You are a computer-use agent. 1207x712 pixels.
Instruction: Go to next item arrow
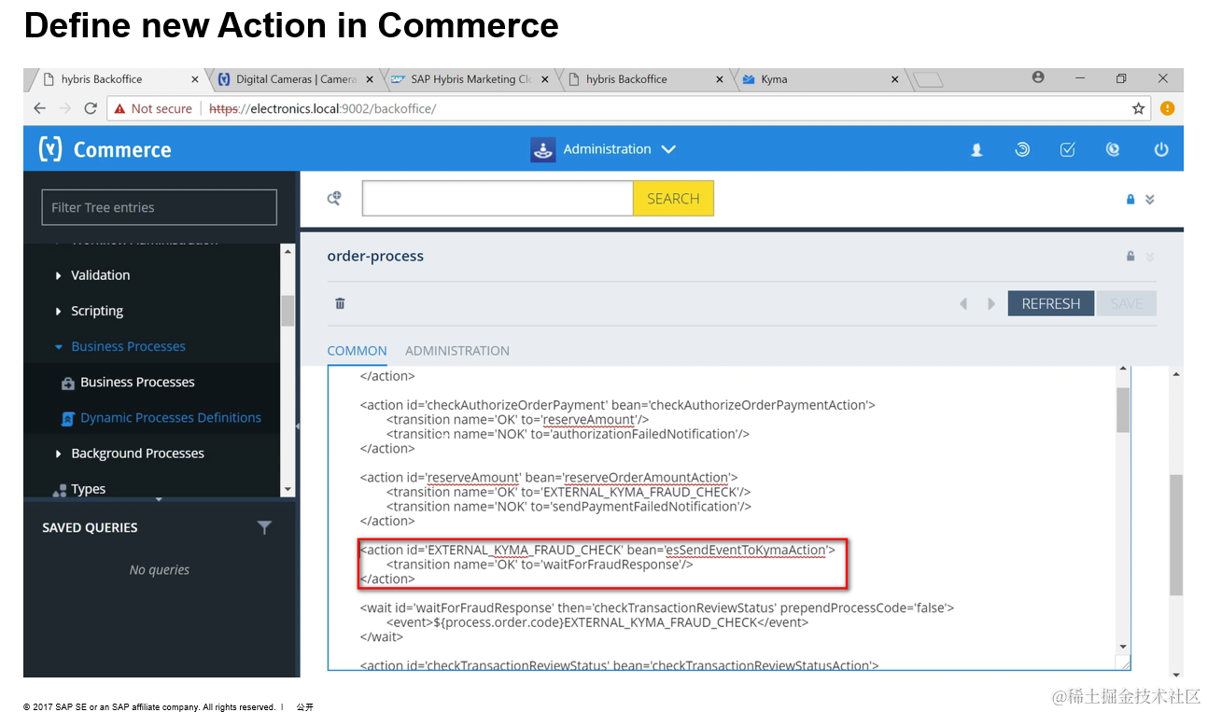(991, 304)
